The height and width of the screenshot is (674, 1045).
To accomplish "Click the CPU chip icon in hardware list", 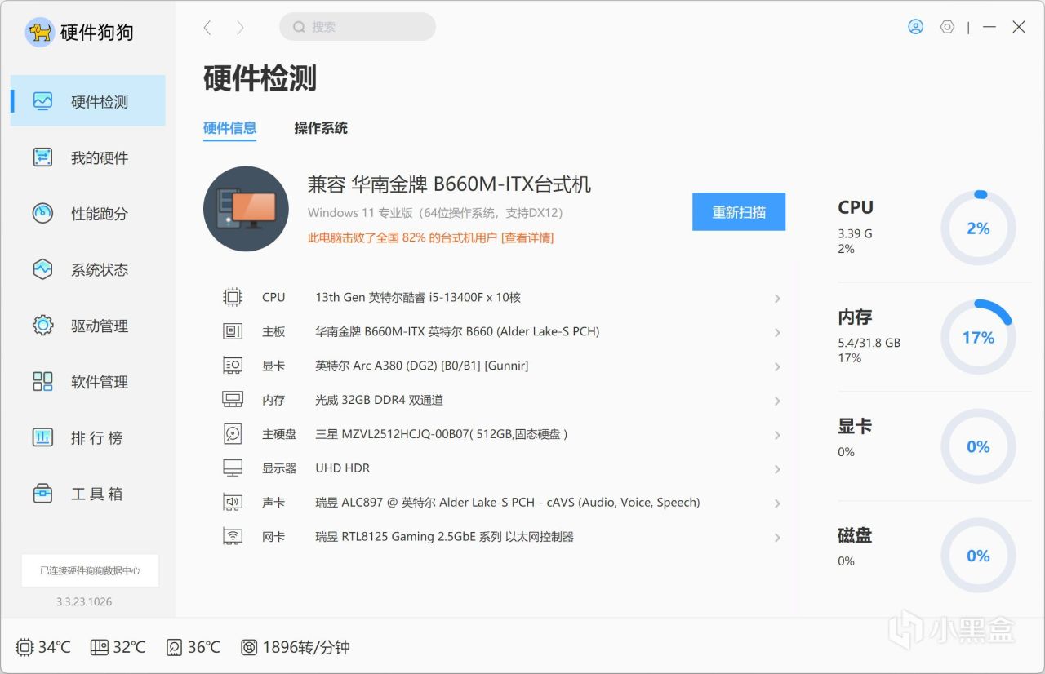I will tap(233, 297).
